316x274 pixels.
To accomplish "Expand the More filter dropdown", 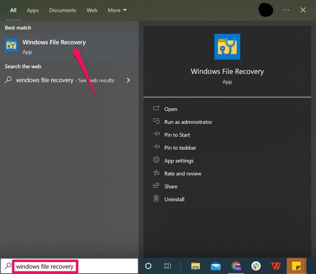I will [x=117, y=10].
